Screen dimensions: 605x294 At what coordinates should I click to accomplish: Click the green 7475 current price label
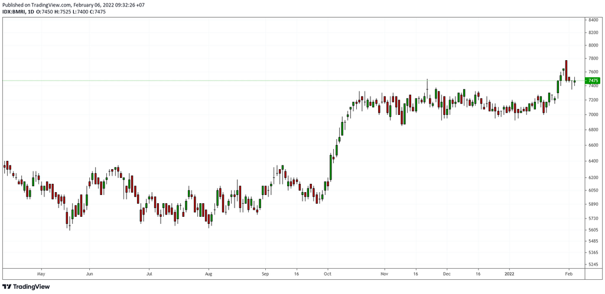(x=593, y=81)
